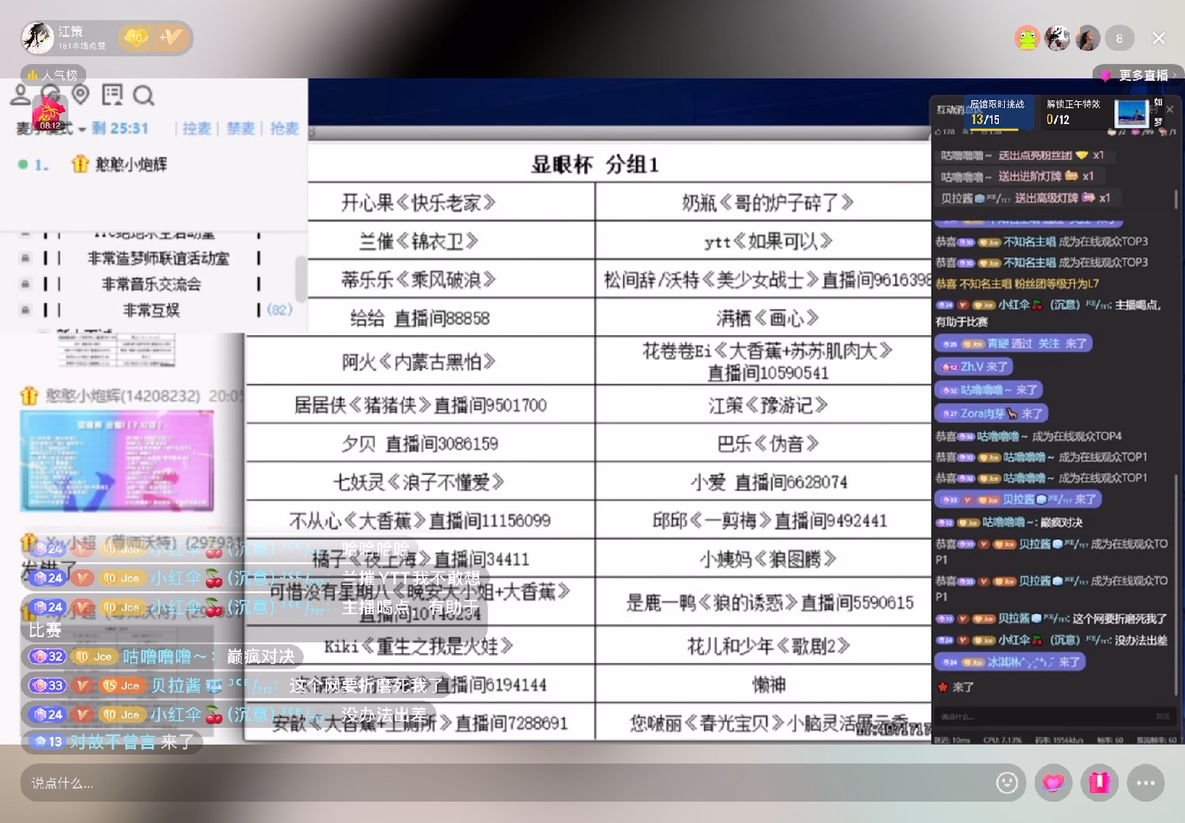This screenshot has width=1185, height=823.
Task: Select 憨憨小炮辉 in the mic queue
Action: (x=130, y=164)
